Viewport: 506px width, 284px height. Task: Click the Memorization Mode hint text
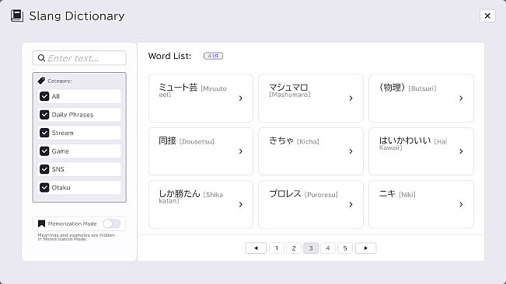76,237
